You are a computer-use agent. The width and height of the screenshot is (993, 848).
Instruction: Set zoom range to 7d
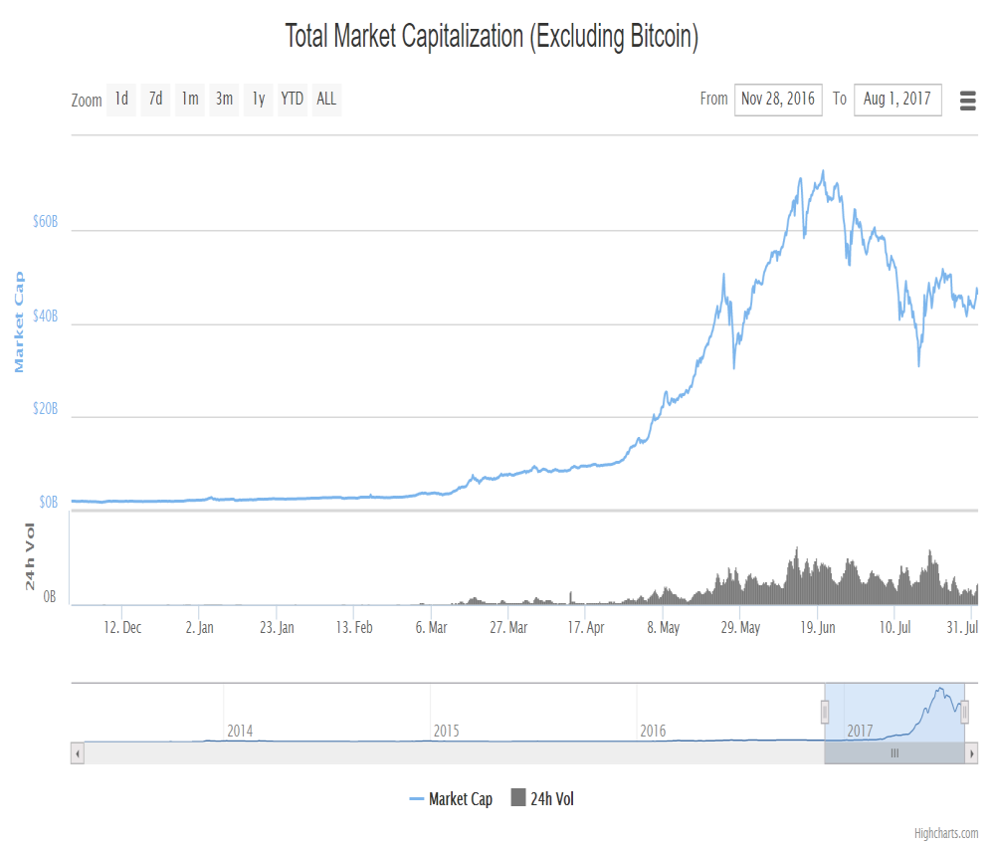pyautogui.click(x=155, y=100)
